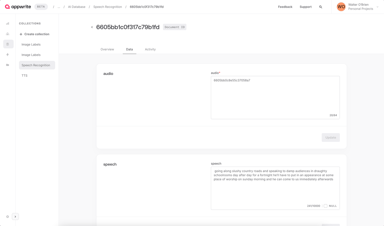Open the settings gear icon
Image resolution: width=384 pixels, height=226 pixels.
coord(7,217)
